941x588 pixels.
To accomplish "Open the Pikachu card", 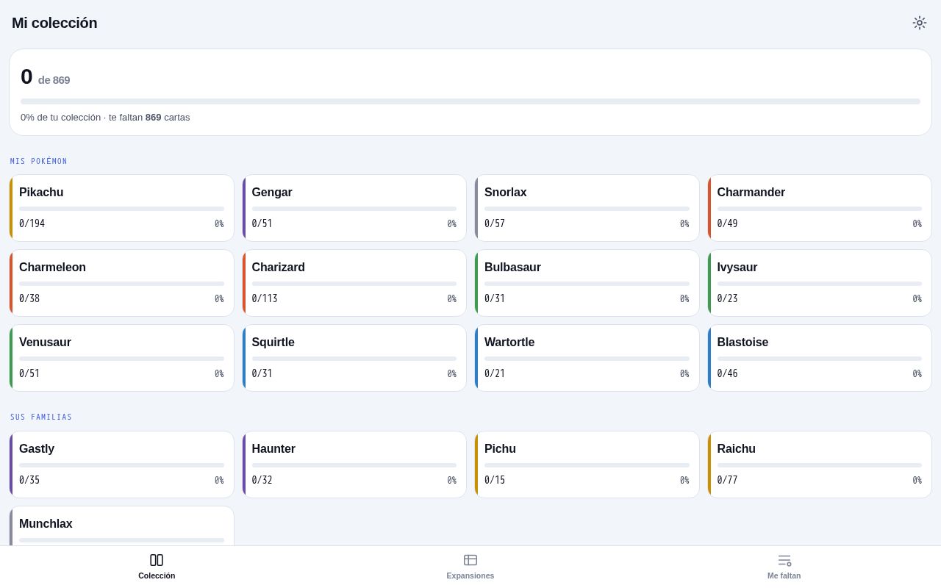I will click(x=121, y=208).
